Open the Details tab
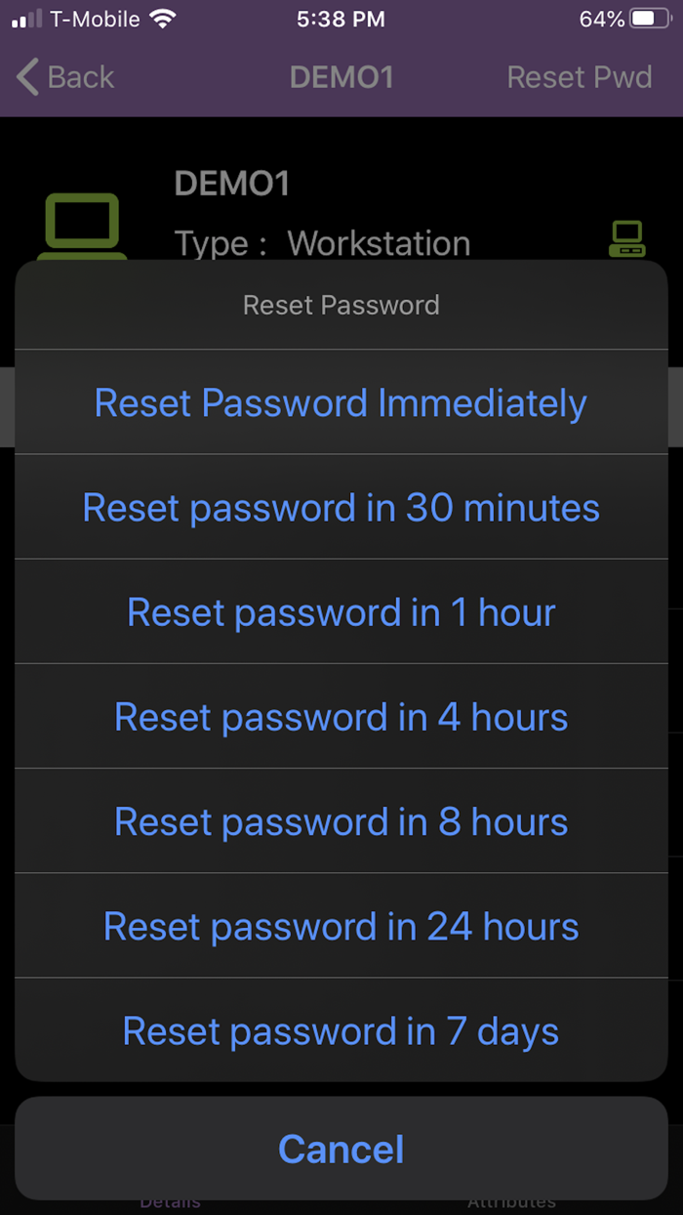 [170, 1203]
